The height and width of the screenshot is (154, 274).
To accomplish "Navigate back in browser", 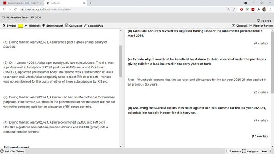I will coord(4,9).
